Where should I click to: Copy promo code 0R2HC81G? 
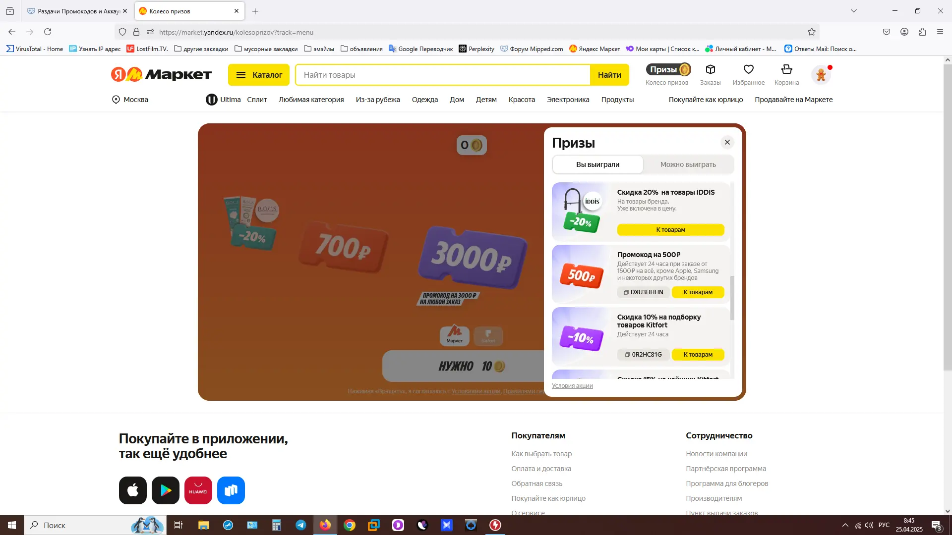point(644,355)
